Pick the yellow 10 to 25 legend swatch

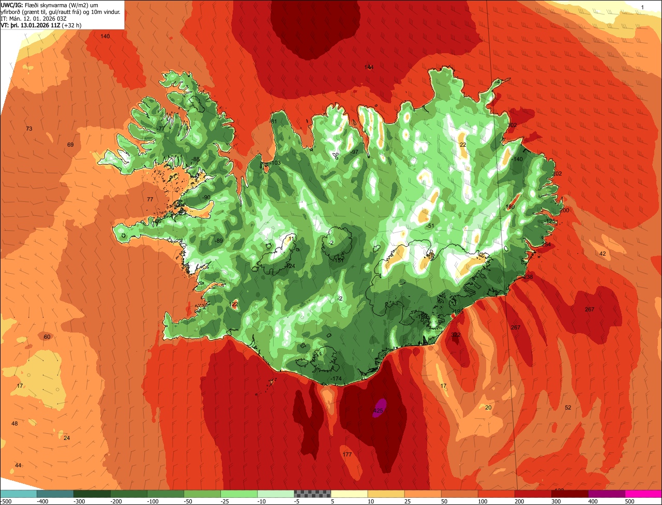pyautogui.click(x=386, y=494)
